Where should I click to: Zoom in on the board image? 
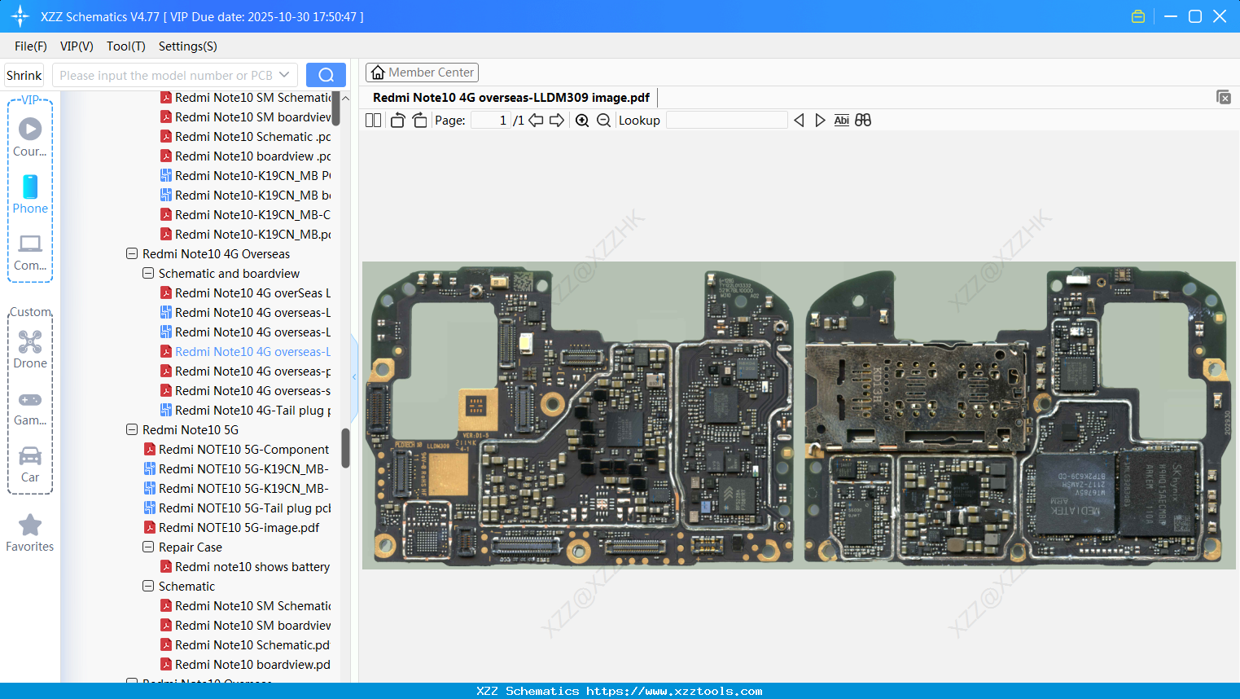pos(582,120)
